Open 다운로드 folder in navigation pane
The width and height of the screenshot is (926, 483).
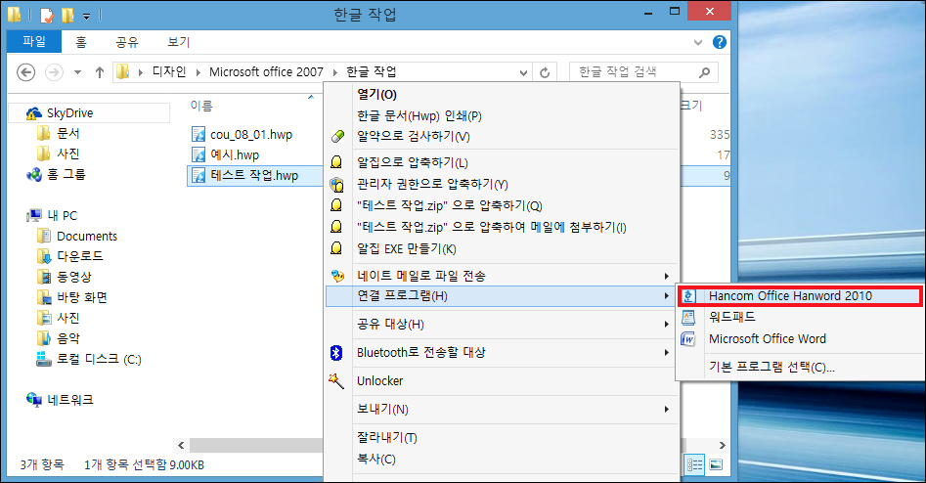[80, 256]
